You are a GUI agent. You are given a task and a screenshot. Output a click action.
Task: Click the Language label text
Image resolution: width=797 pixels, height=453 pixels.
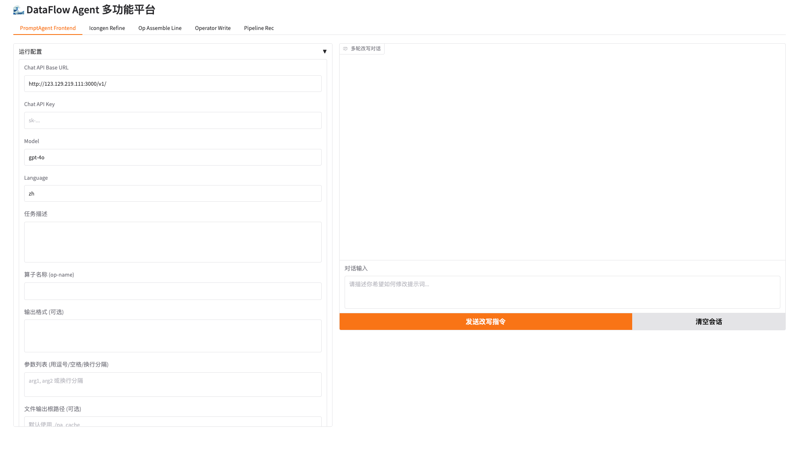[x=36, y=178]
